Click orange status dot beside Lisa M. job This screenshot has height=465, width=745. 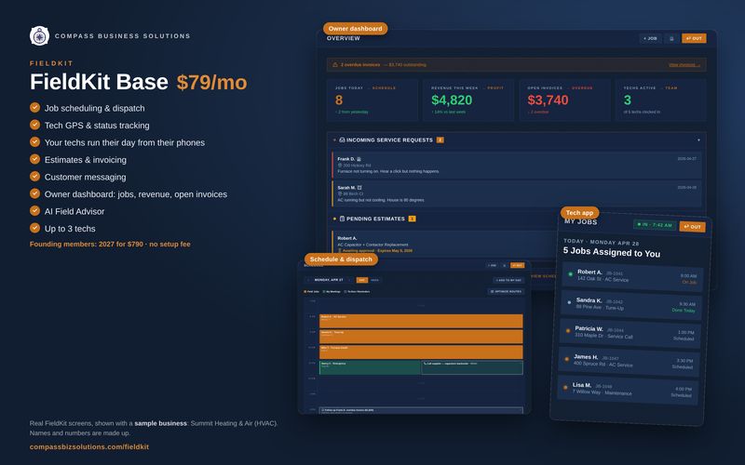[x=565, y=387]
